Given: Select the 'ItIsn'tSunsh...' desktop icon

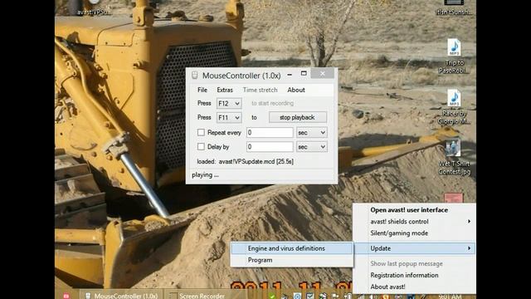Looking at the screenshot, I should coord(454,8).
